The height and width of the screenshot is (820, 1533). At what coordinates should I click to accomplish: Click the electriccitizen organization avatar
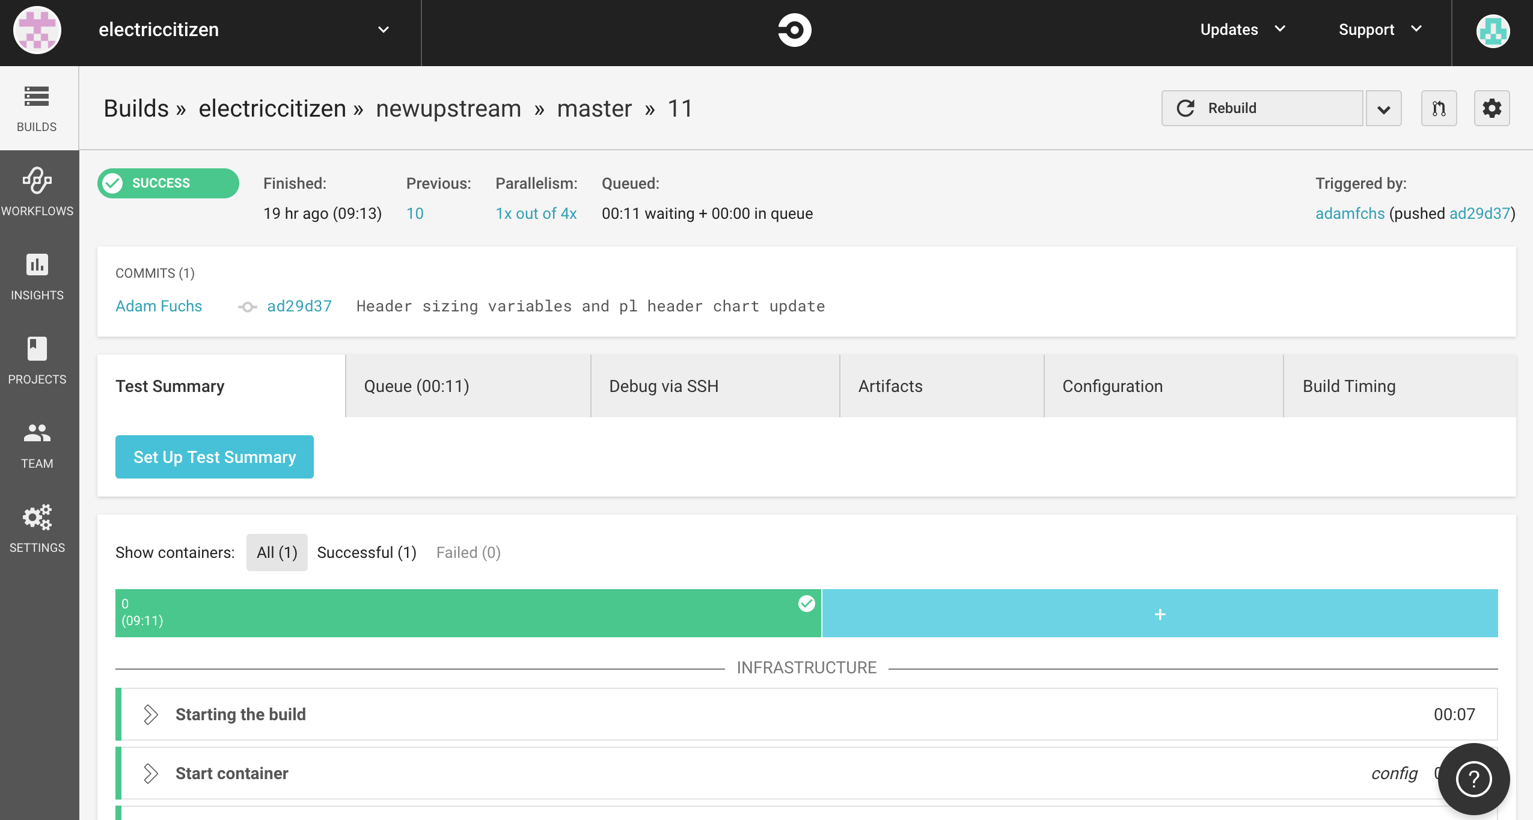point(37,30)
